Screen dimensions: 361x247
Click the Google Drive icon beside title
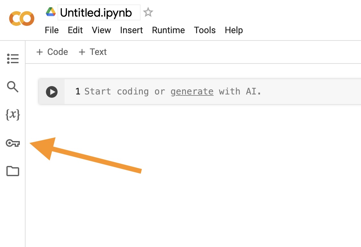click(x=51, y=12)
